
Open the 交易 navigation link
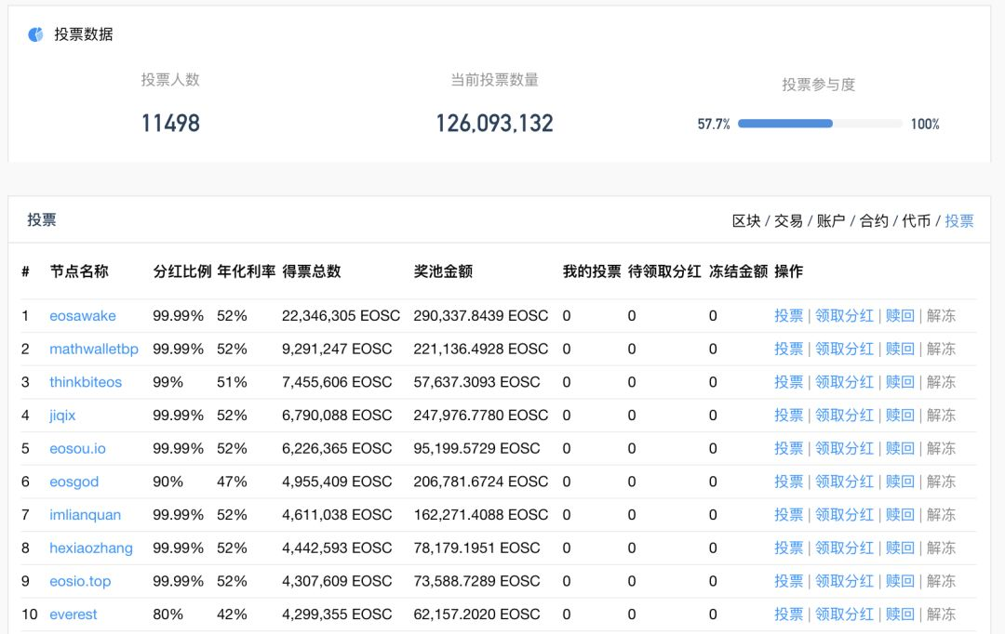click(x=788, y=221)
